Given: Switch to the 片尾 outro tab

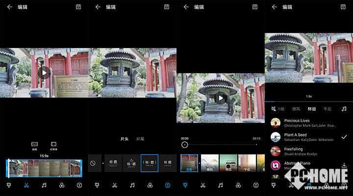Looking at the screenshot, I should coord(140,139).
